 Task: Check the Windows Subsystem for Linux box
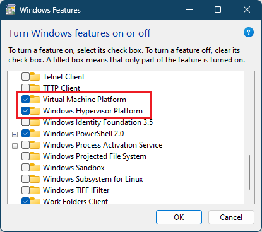point(25,179)
